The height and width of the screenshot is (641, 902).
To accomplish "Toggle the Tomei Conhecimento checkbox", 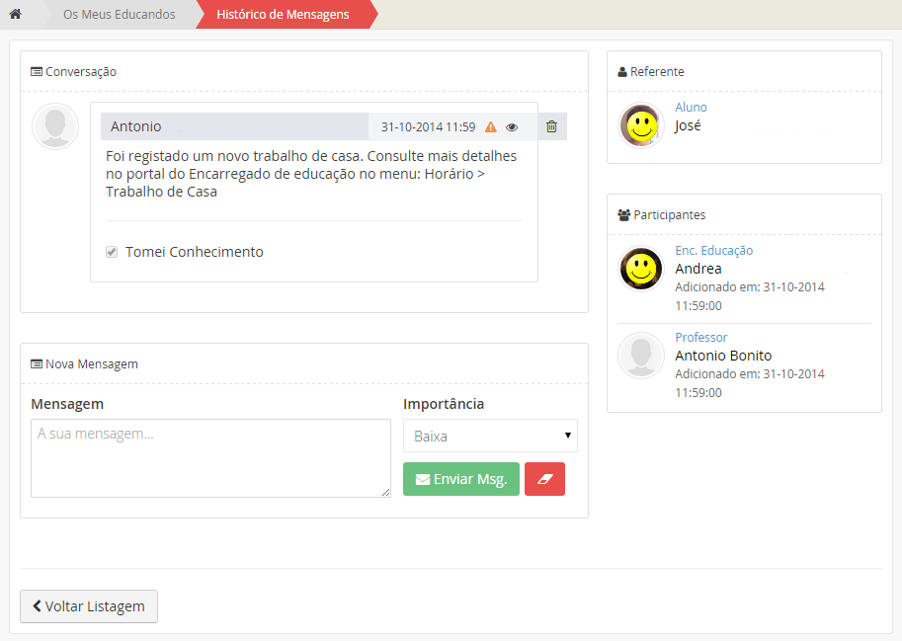I will pos(112,252).
